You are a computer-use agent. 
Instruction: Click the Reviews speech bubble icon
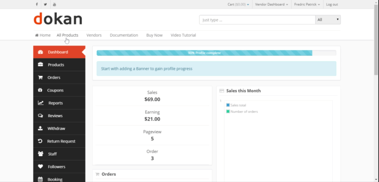coord(40,116)
